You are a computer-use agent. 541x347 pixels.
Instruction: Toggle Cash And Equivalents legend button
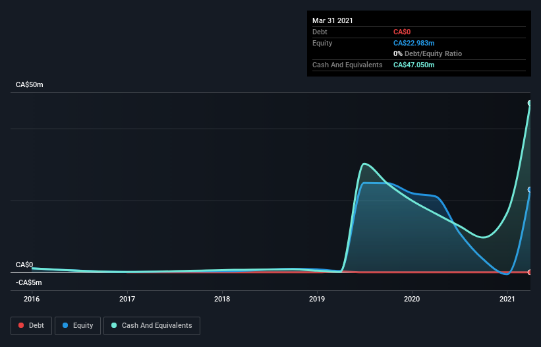152,326
